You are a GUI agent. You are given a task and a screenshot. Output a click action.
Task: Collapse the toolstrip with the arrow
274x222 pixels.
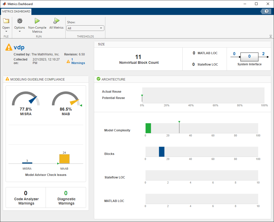(x=271, y=36)
